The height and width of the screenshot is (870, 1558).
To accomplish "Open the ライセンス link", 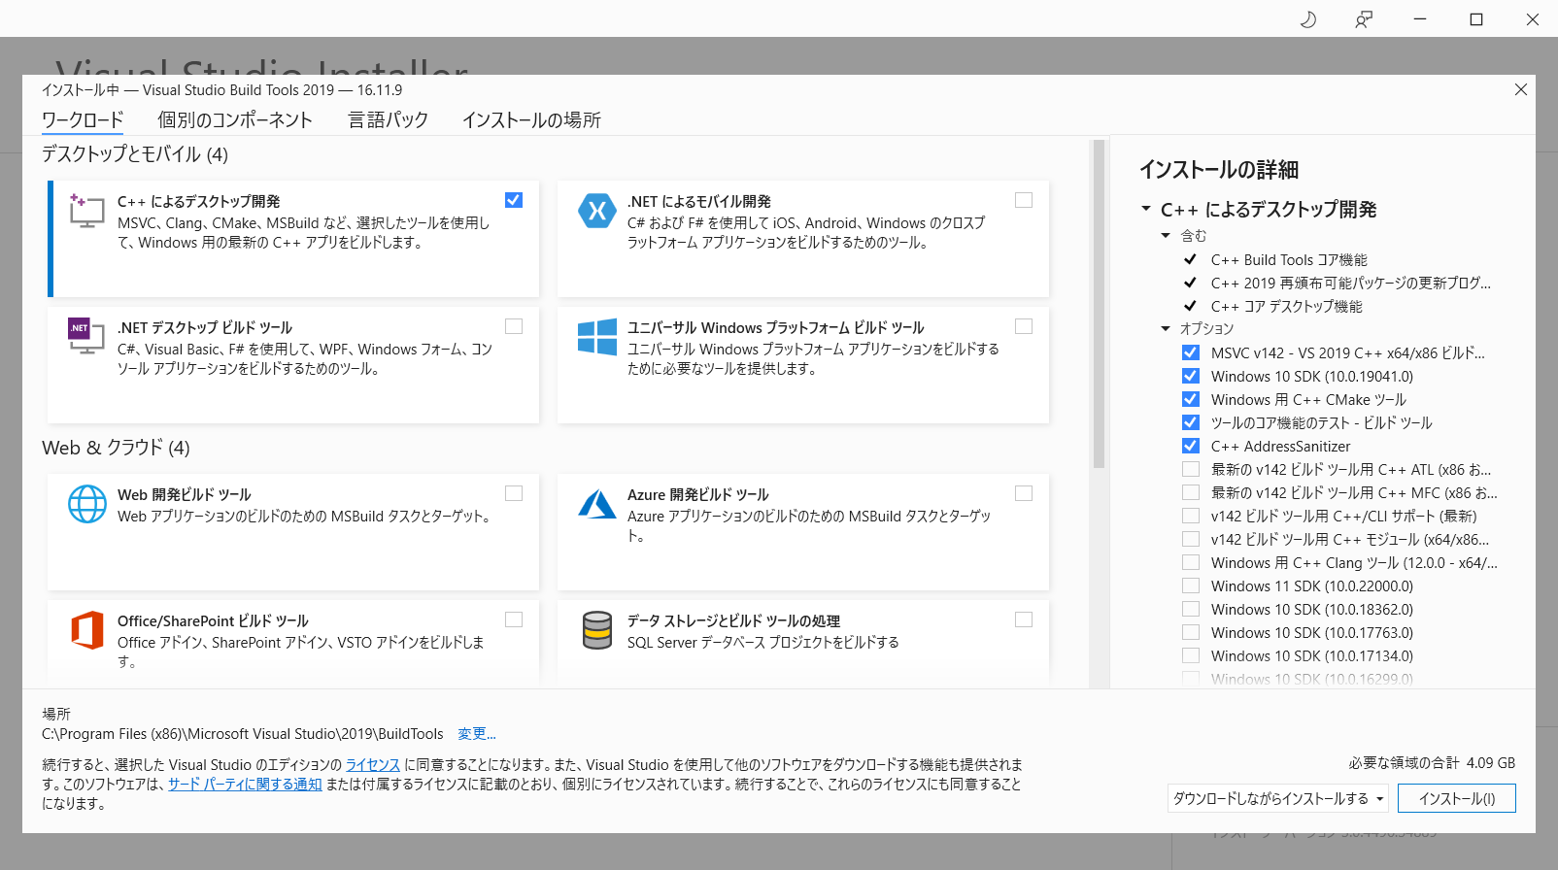I will pos(373,765).
